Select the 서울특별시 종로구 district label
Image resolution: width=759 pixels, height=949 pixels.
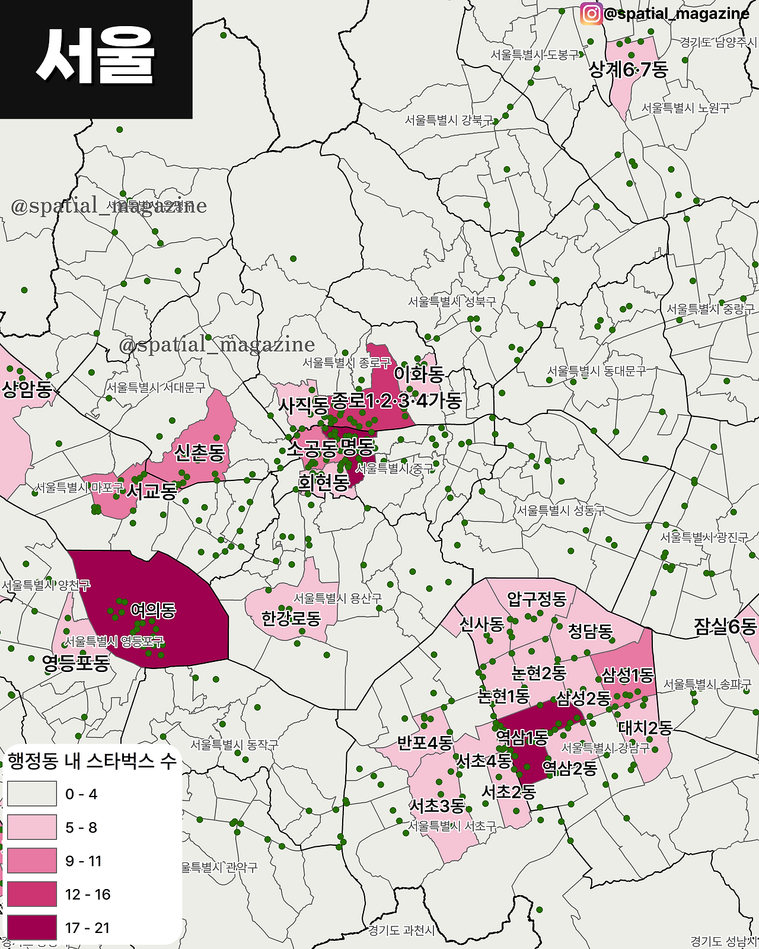(347, 362)
